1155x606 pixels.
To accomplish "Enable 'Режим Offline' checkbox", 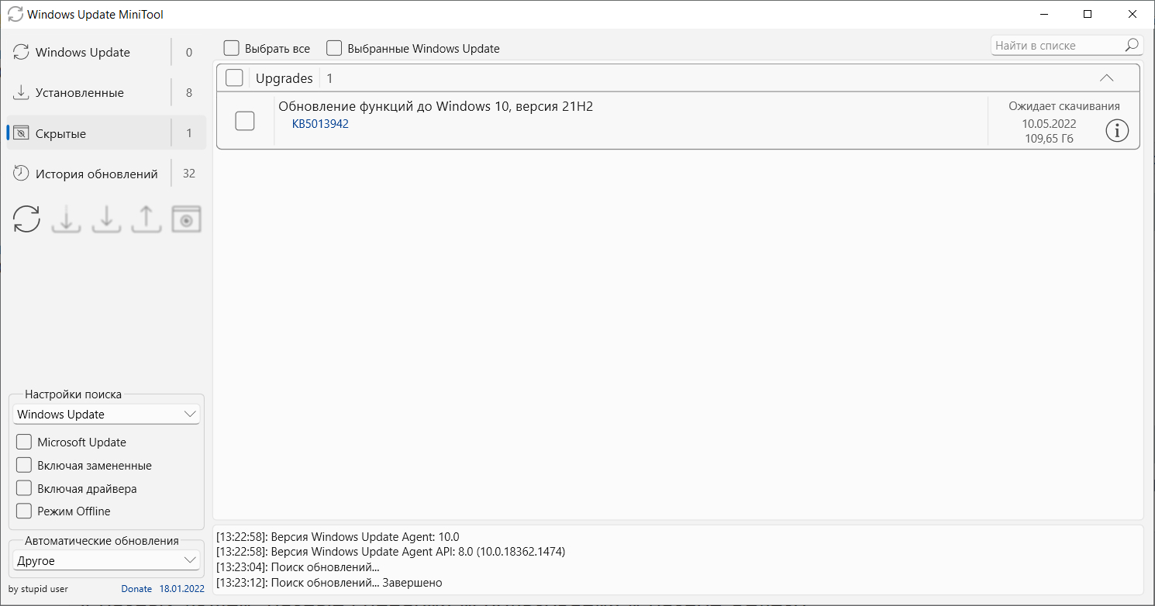I will coord(24,511).
